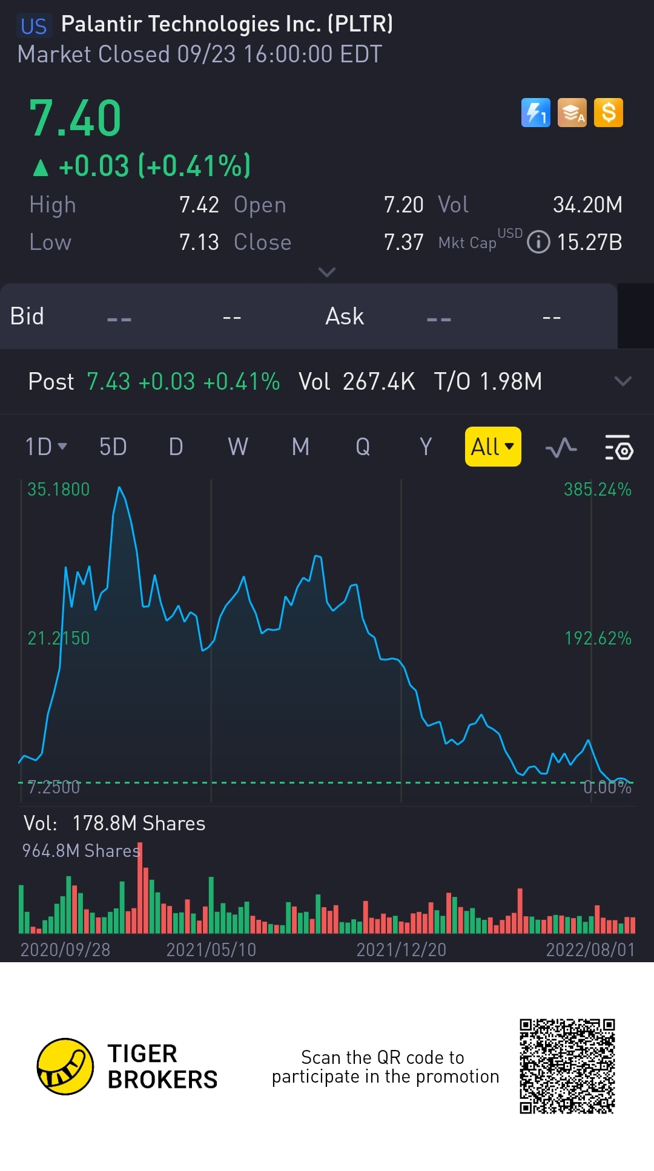Open the chart indicator waveform icon
This screenshot has width=654, height=1171.
[561, 448]
